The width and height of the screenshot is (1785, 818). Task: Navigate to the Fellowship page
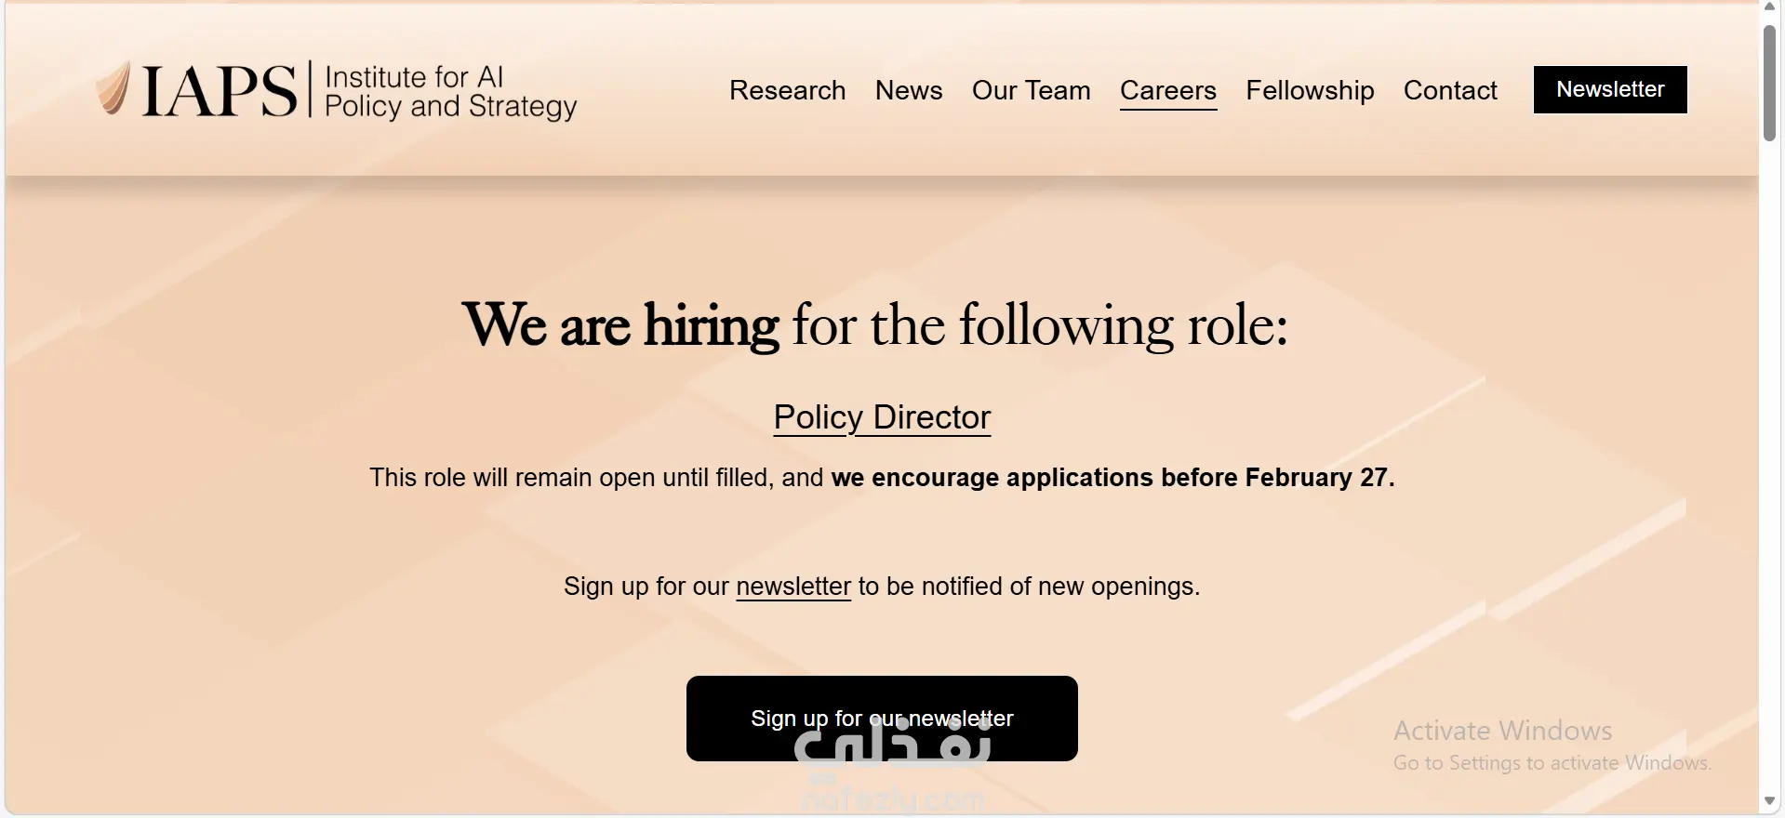1309,90
